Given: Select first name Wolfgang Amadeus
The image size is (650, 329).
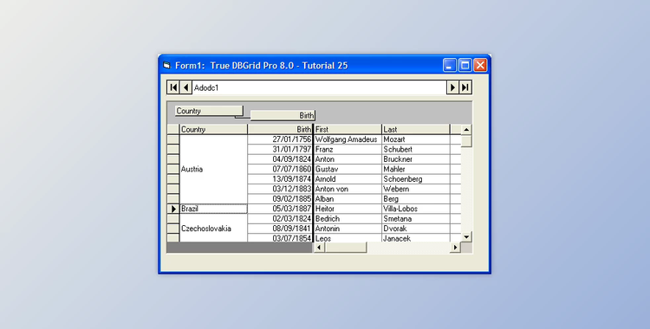Looking at the screenshot, I should tap(348, 139).
